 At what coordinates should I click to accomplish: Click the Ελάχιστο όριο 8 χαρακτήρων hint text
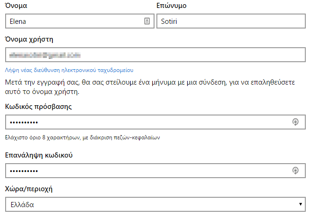click(82, 137)
